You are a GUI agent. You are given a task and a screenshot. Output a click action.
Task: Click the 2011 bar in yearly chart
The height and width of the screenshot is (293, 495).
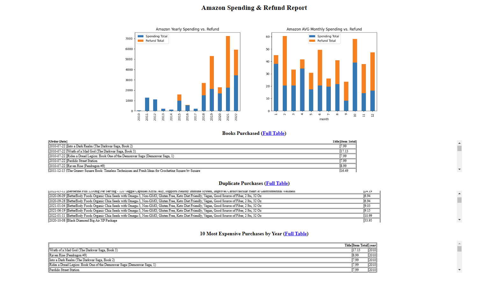147,104
